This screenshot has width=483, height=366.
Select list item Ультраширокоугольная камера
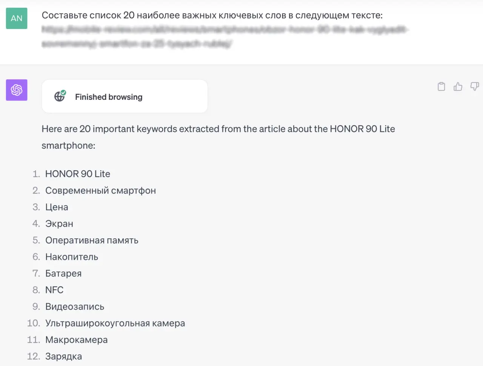coord(115,323)
